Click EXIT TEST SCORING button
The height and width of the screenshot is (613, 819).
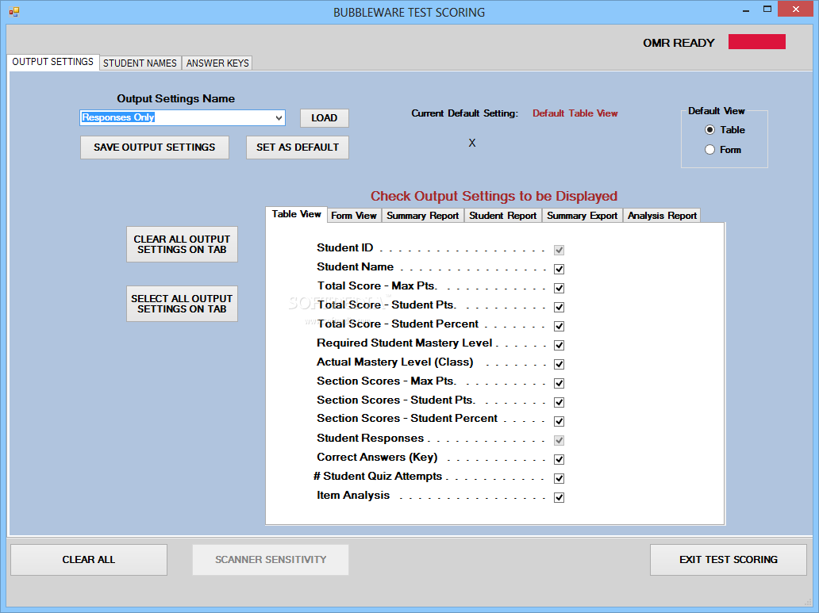tap(728, 560)
